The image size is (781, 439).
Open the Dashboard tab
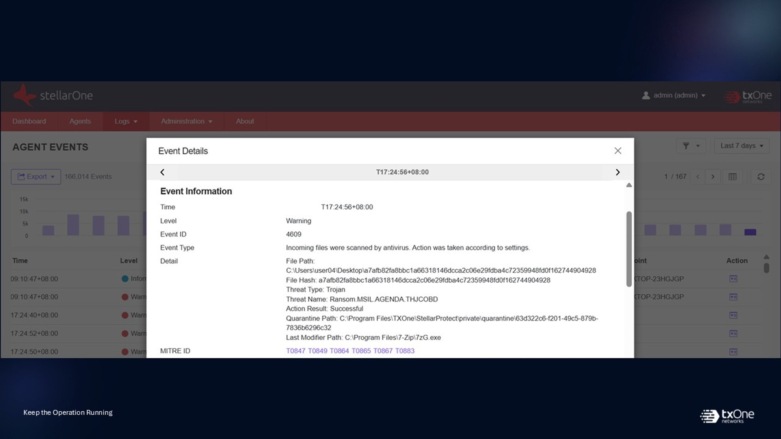pyautogui.click(x=29, y=122)
